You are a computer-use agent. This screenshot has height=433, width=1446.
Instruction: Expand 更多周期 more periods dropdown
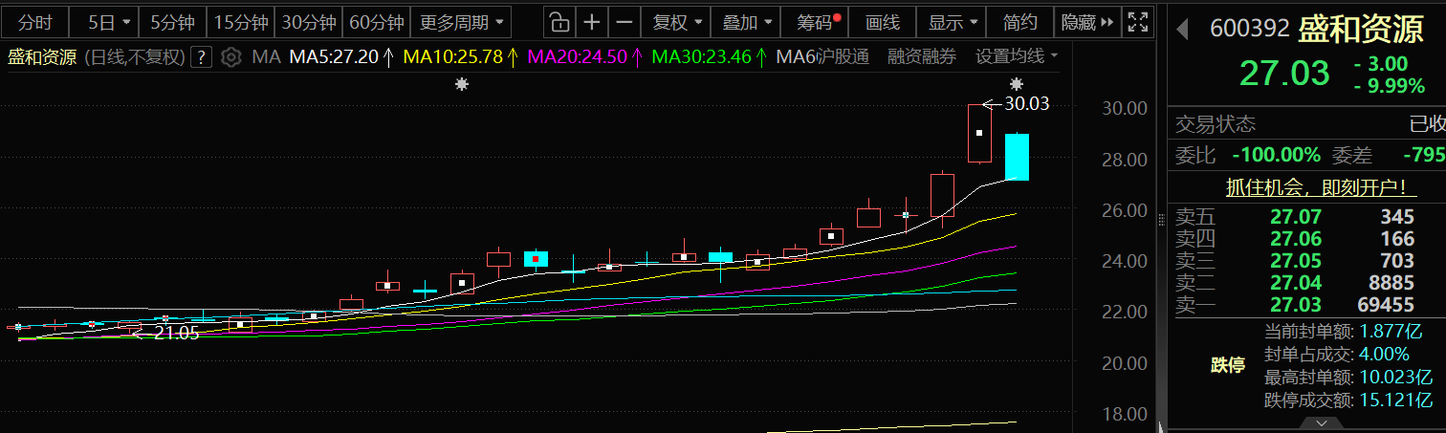coord(460,22)
